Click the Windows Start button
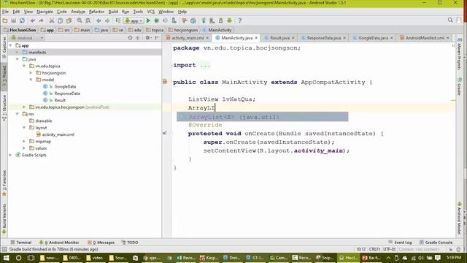 [6, 258]
